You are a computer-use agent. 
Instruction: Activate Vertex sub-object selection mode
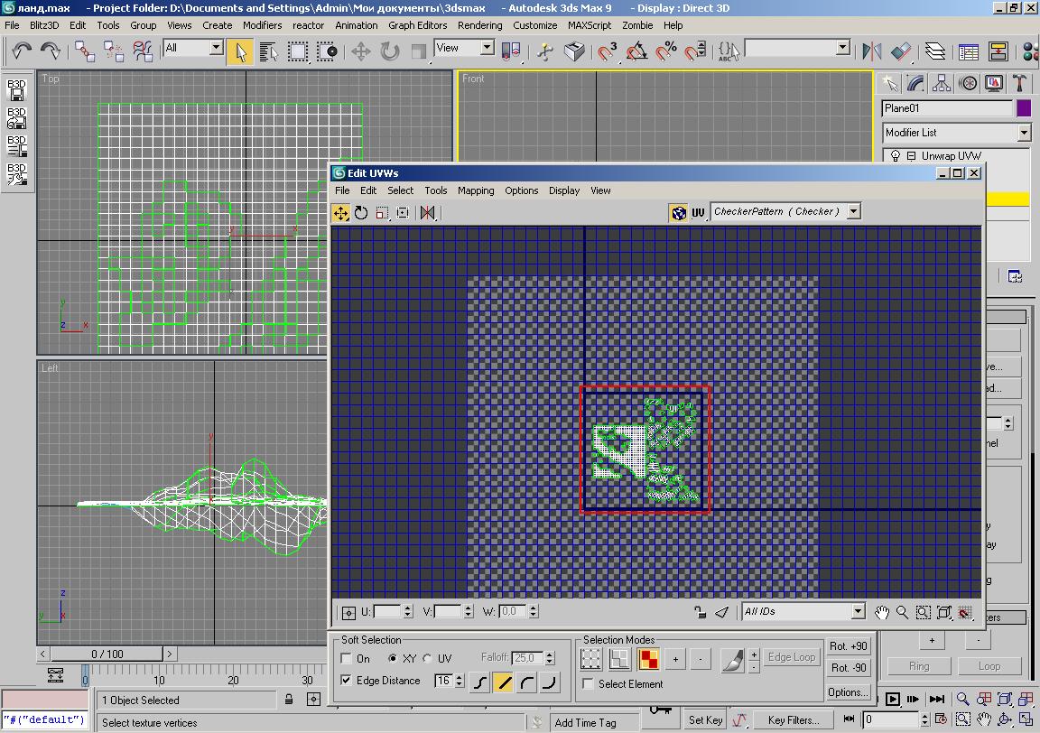tap(590, 660)
